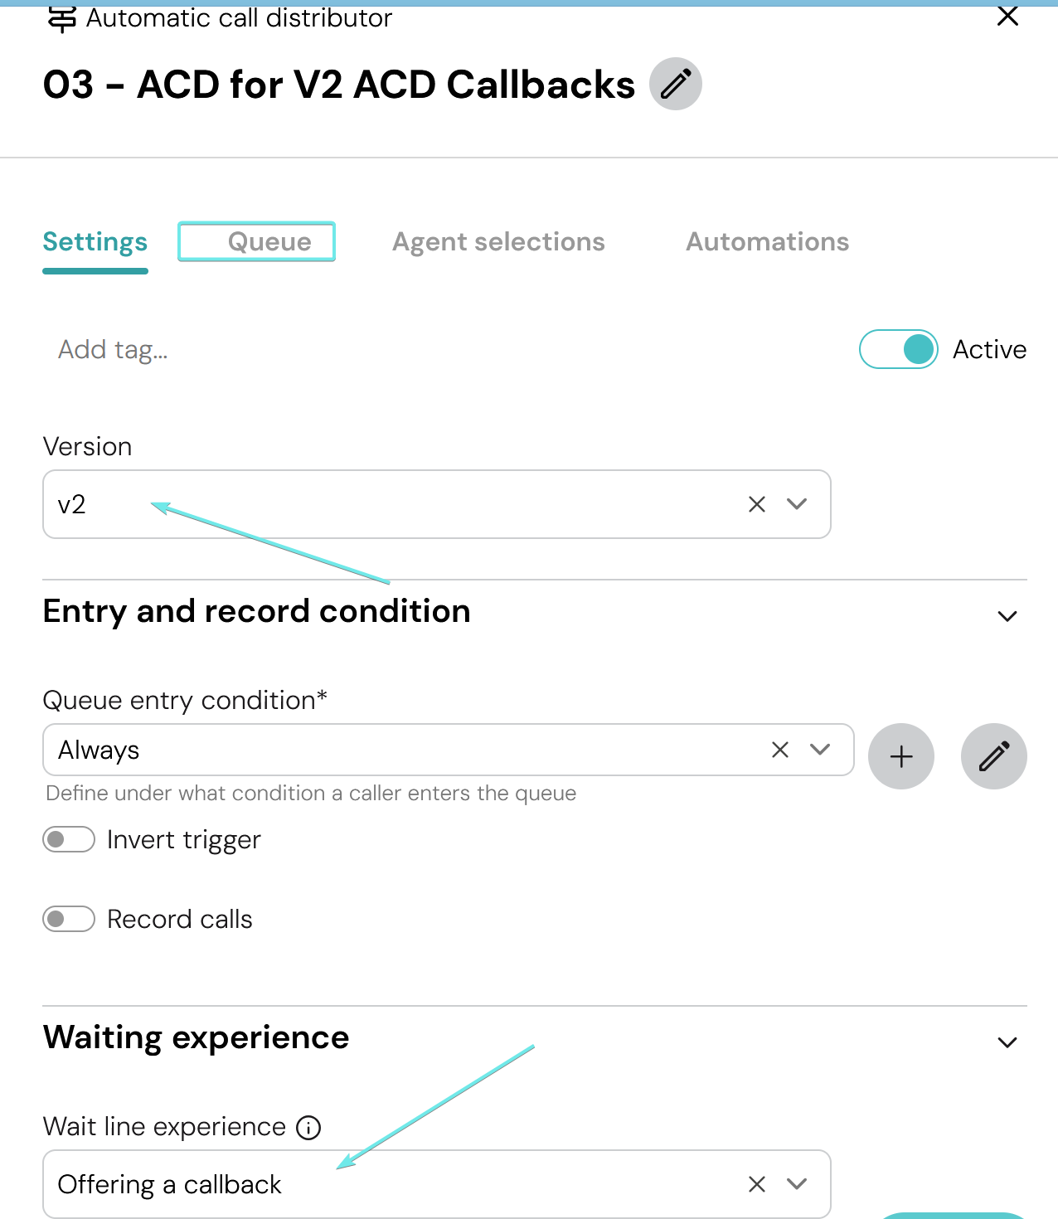
Task: Turn on Record calls toggle
Action: 69,919
